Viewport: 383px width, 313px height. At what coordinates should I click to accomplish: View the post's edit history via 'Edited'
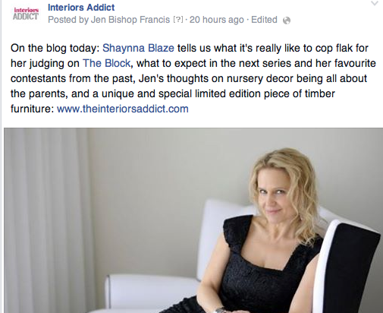tap(264, 20)
